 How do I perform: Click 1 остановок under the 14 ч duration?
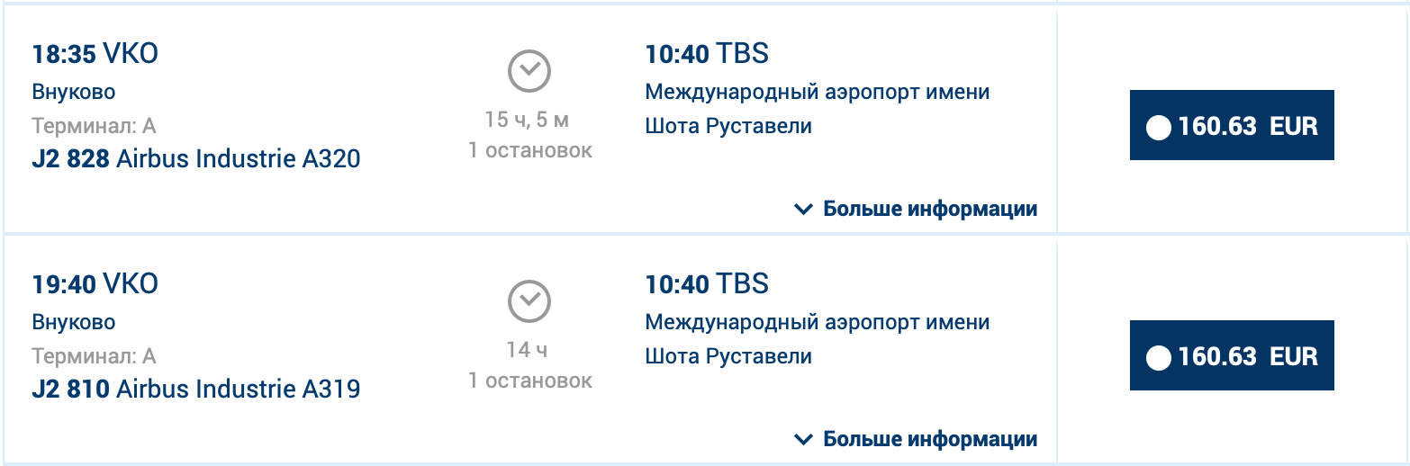[x=529, y=381]
